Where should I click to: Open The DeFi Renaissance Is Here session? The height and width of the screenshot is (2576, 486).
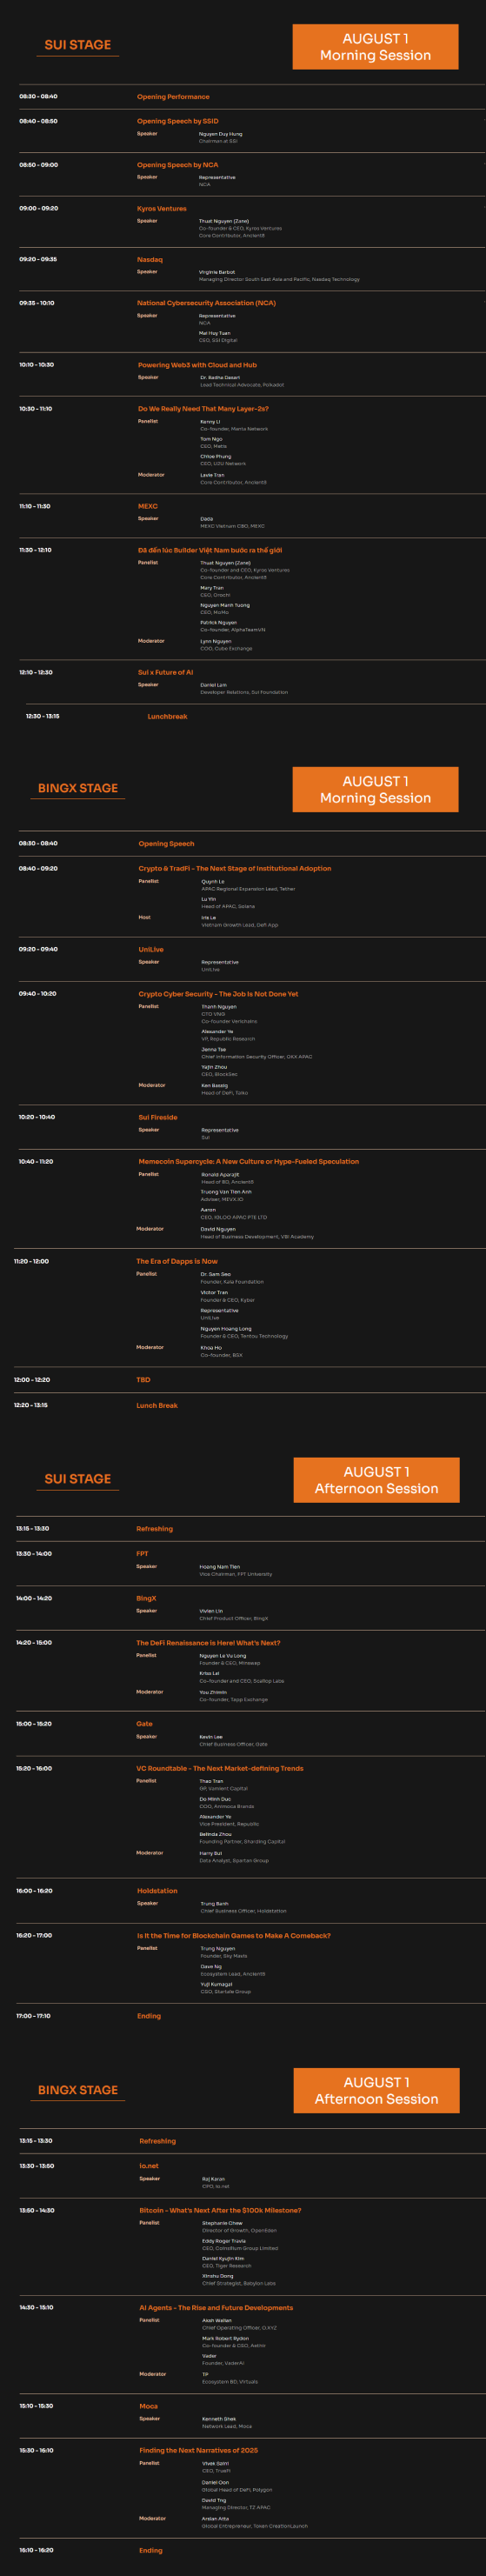click(x=208, y=1642)
